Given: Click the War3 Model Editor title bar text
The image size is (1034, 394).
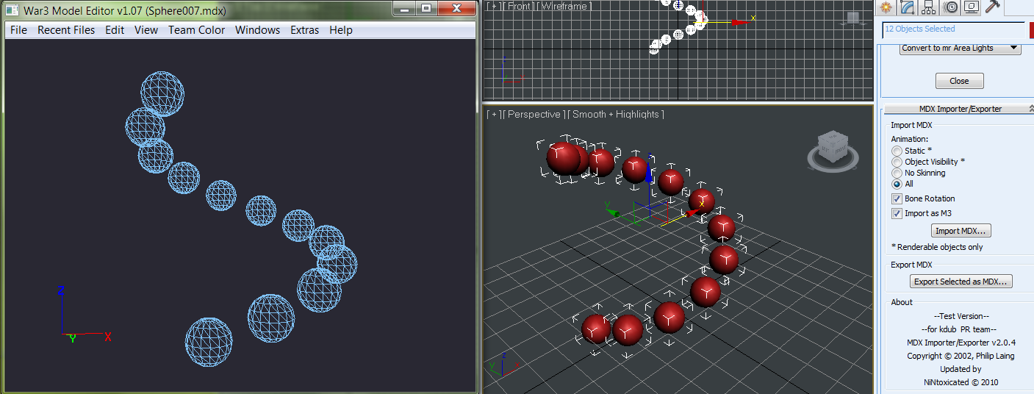Looking at the screenshot, I should pyautogui.click(x=125, y=10).
